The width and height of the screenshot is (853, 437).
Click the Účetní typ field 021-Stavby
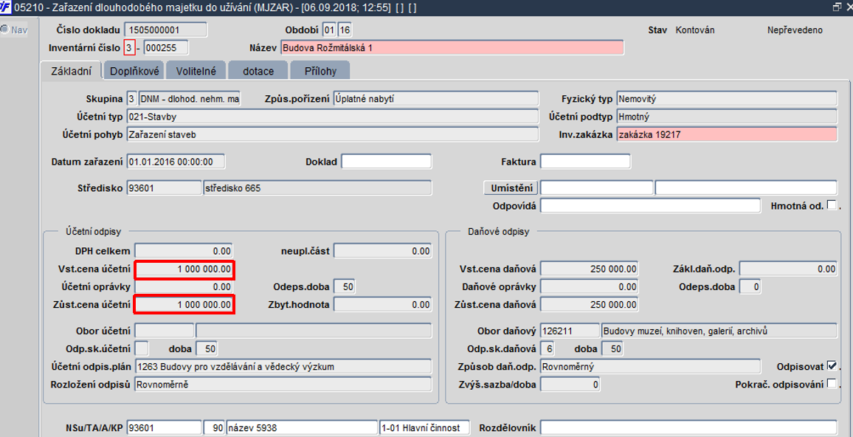point(332,117)
